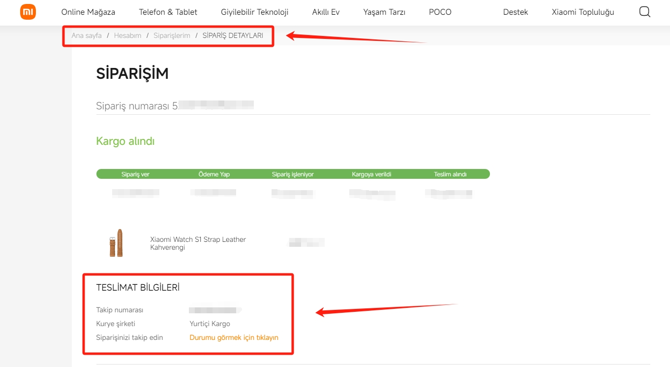Click the leather strap product thumbnail
Image resolution: width=670 pixels, height=367 pixels.
coord(116,243)
